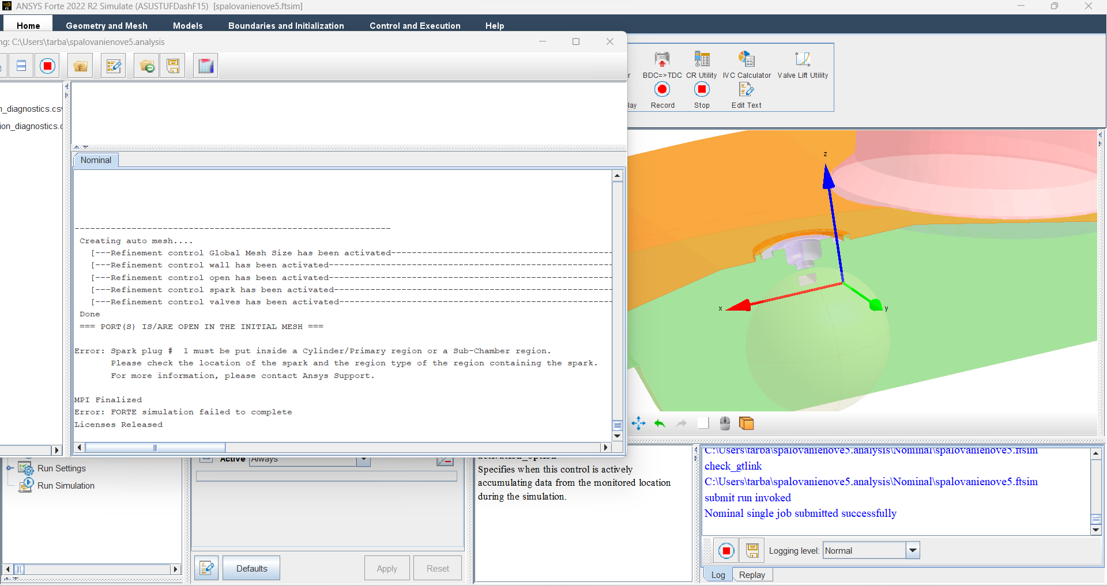The width and height of the screenshot is (1107, 586).
Task: Open the Logging level dropdown
Action: coord(913,551)
